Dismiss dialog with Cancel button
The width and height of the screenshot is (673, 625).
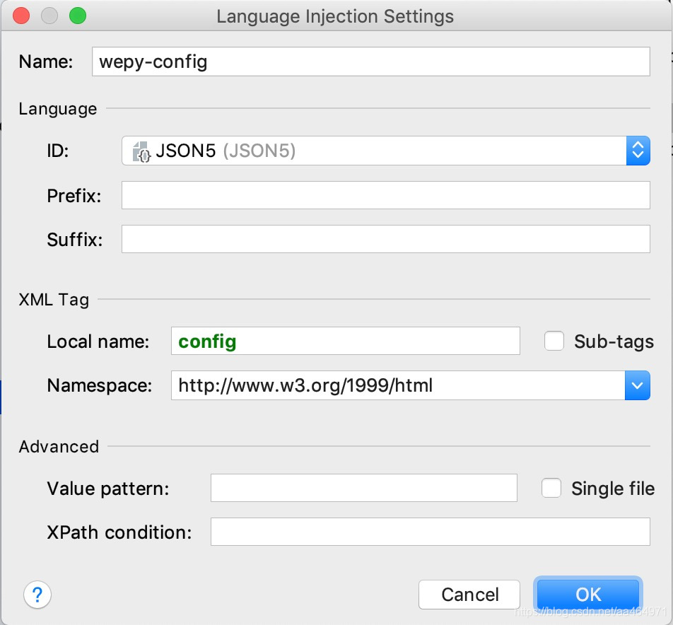click(469, 595)
